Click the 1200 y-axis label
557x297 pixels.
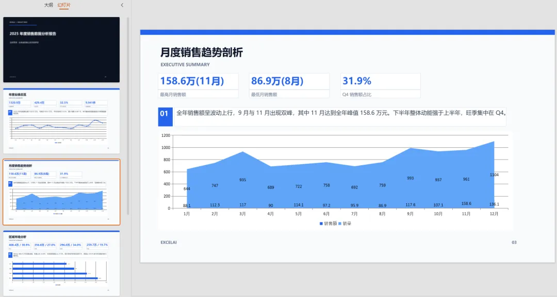coord(166,135)
